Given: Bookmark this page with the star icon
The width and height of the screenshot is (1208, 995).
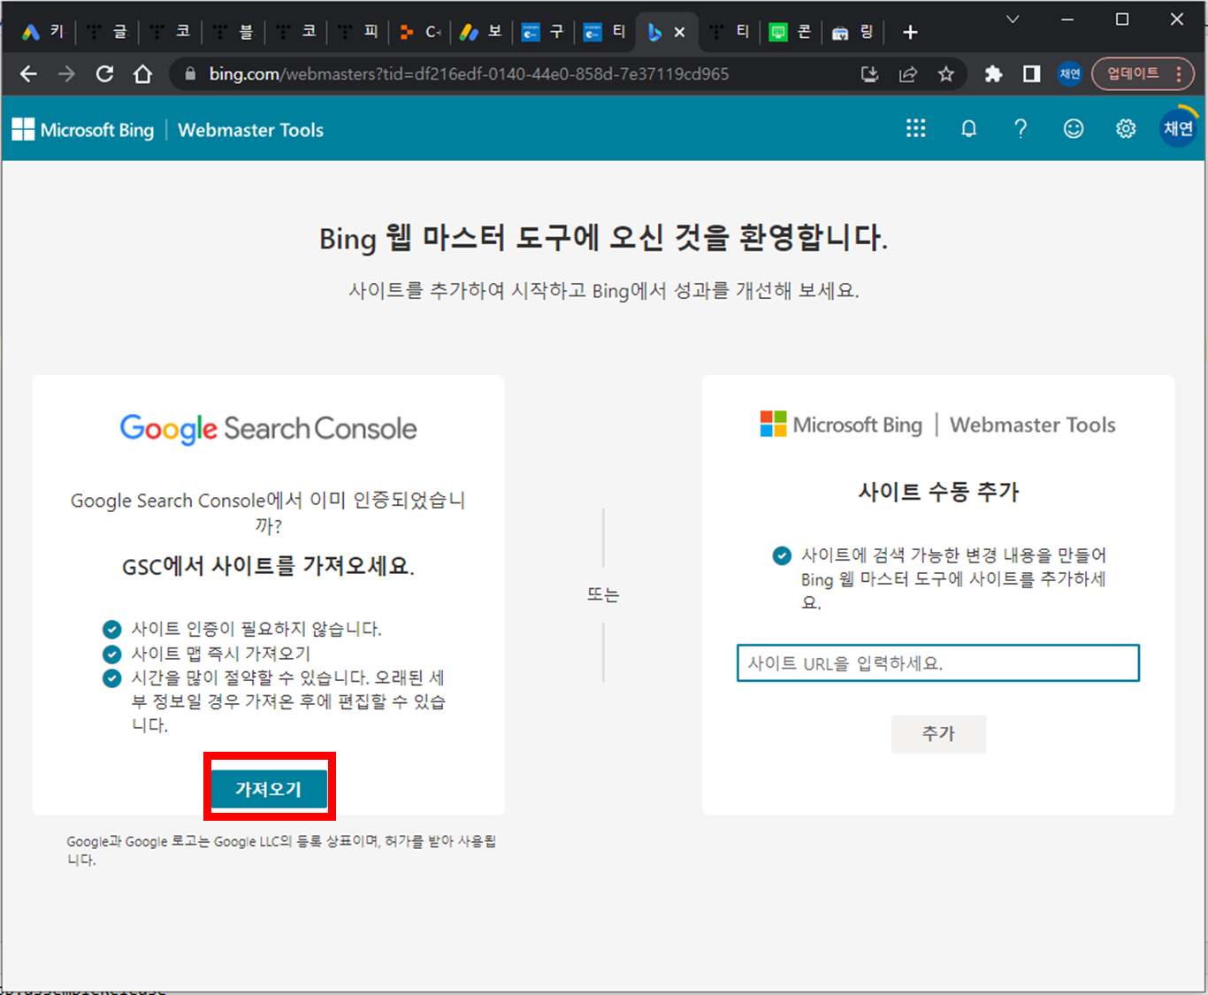Looking at the screenshot, I should coord(946,74).
